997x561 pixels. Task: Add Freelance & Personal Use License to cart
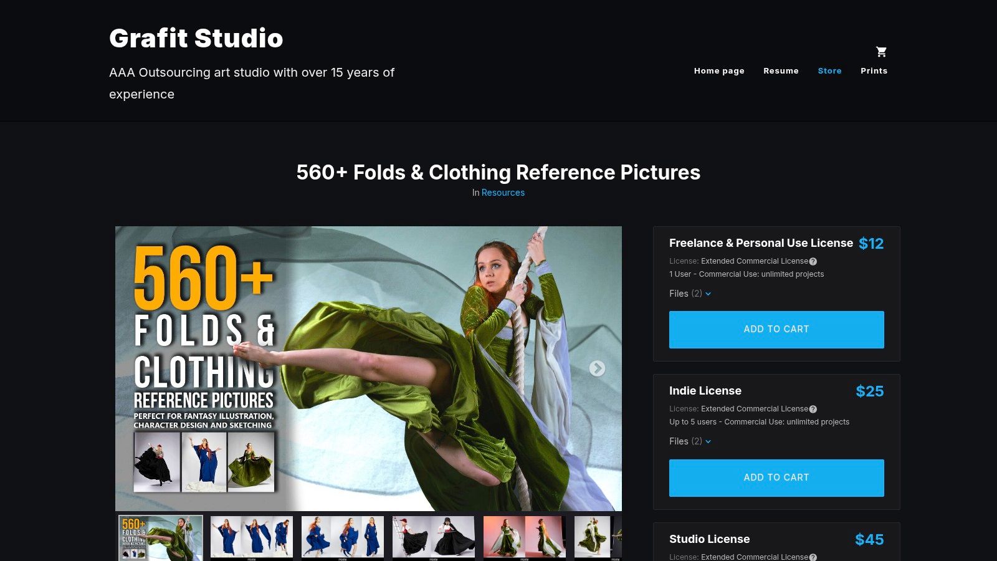coord(776,329)
